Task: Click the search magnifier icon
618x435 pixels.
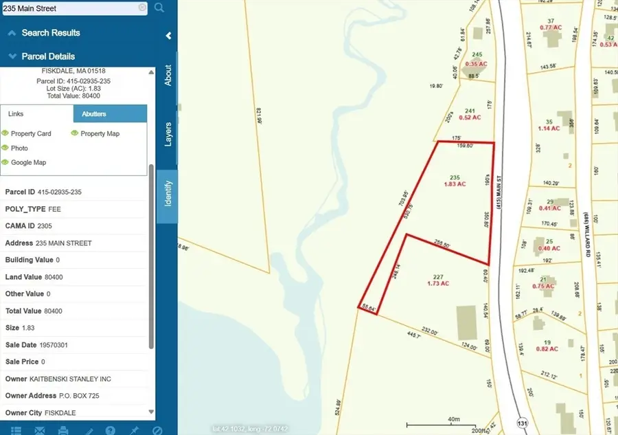Action: pyautogui.click(x=159, y=8)
